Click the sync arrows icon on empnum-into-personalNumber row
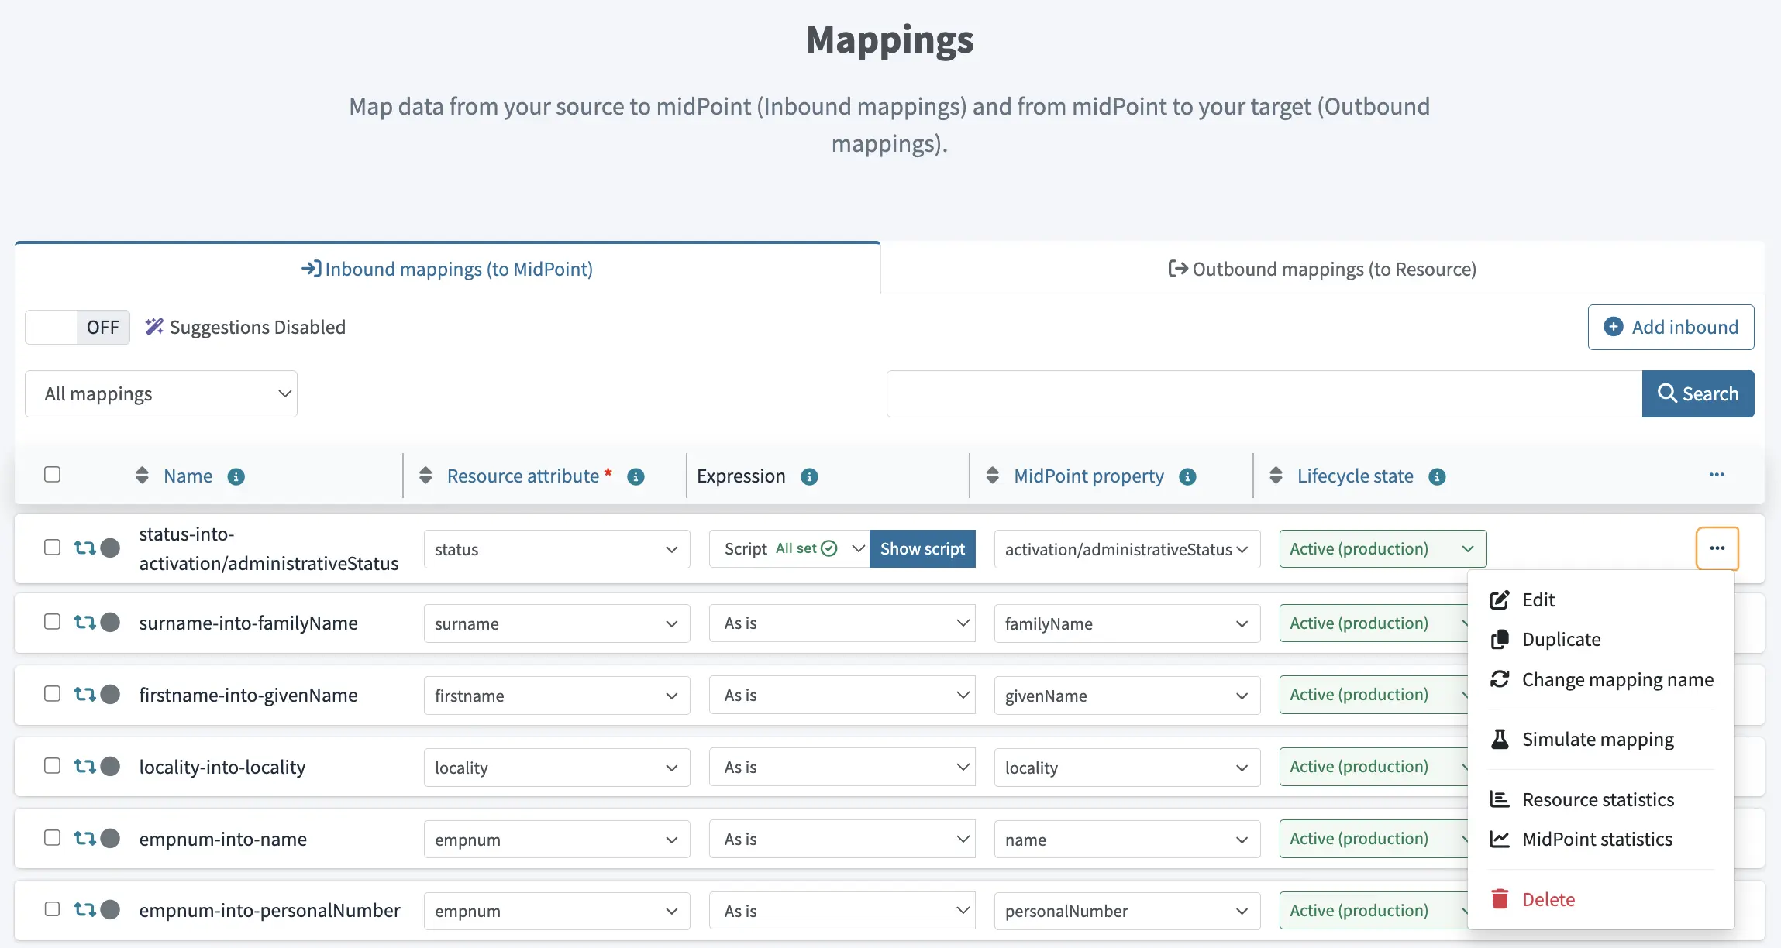 pyautogui.click(x=84, y=909)
